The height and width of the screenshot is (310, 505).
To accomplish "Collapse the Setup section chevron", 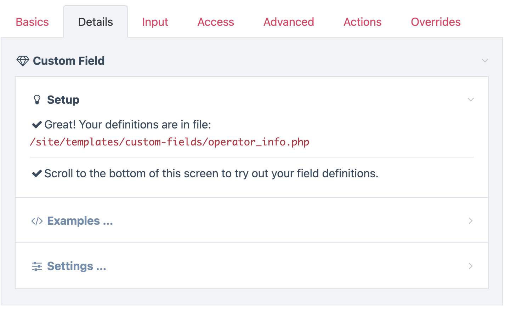I will tap(471, 100).
